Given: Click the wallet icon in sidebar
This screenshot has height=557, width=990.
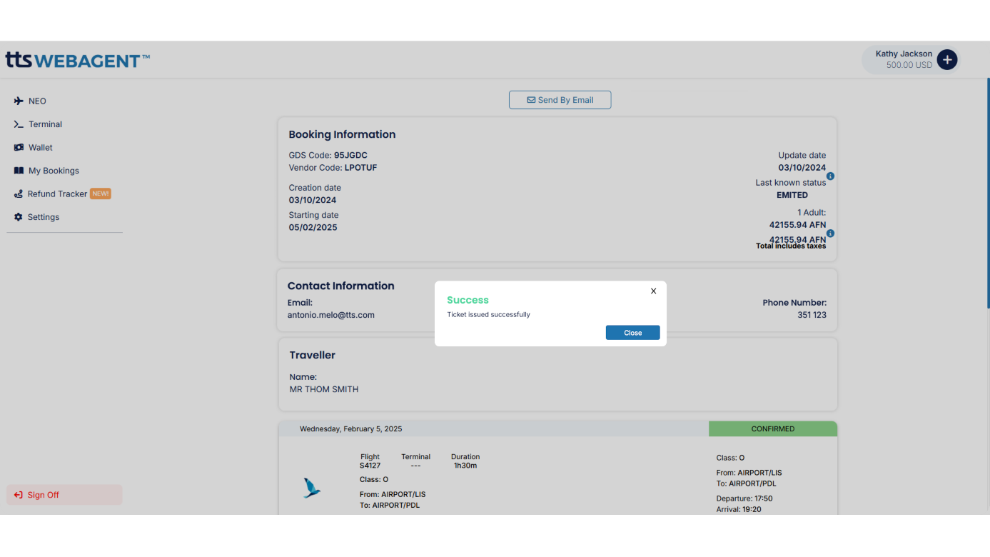Looking at the screenshot, I should tap(19, 148).
